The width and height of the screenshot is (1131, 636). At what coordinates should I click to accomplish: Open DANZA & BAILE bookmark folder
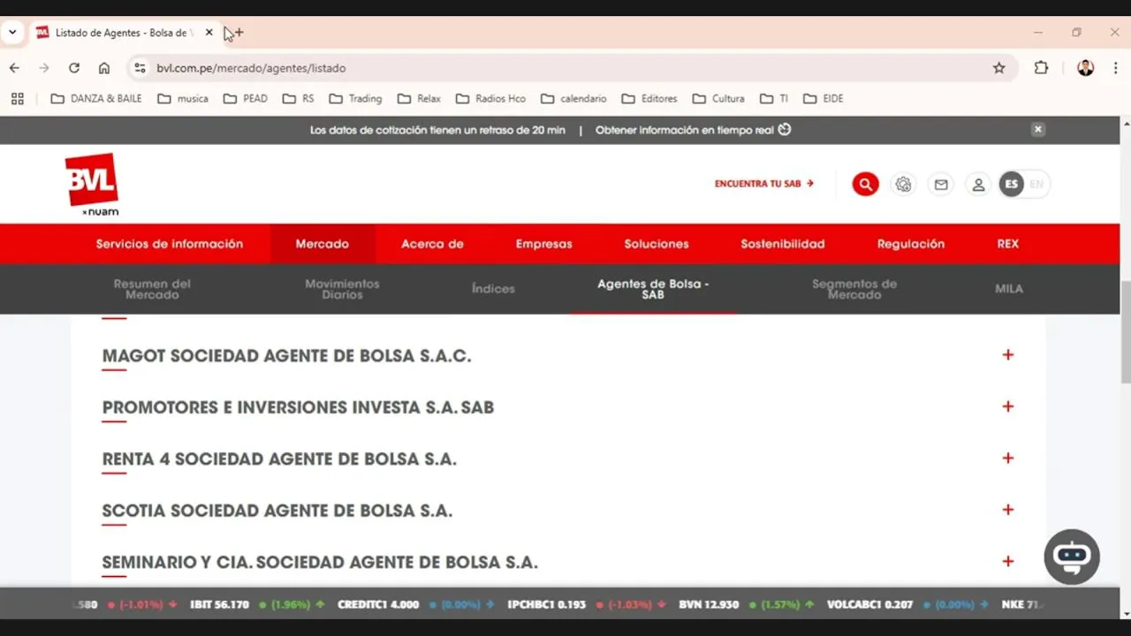(x=96, y=99)
